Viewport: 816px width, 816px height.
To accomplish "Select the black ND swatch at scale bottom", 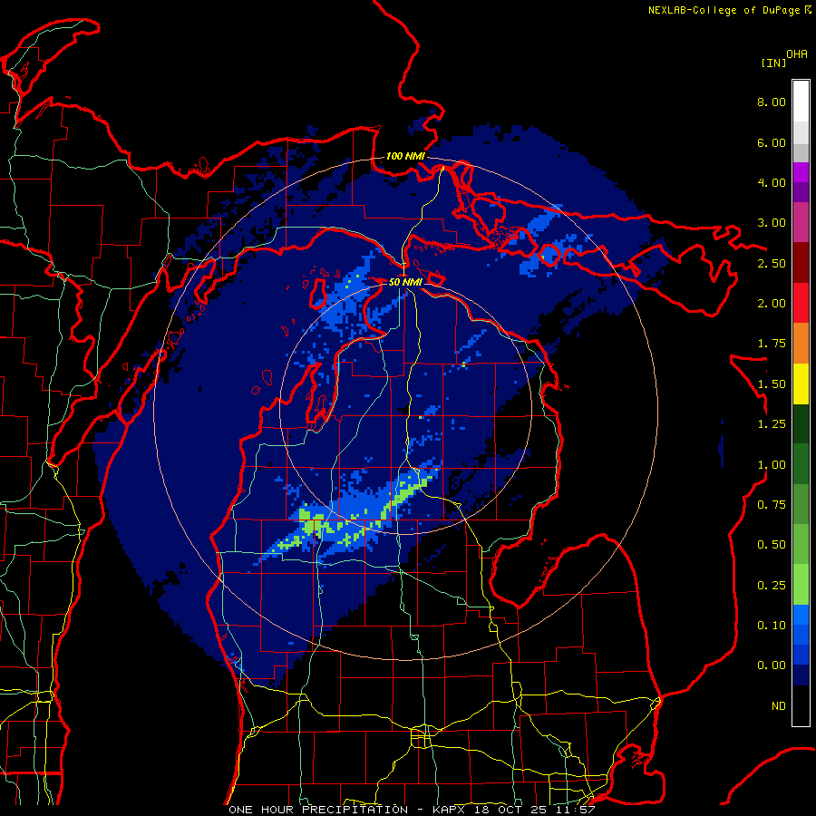I will pos(801,705).
